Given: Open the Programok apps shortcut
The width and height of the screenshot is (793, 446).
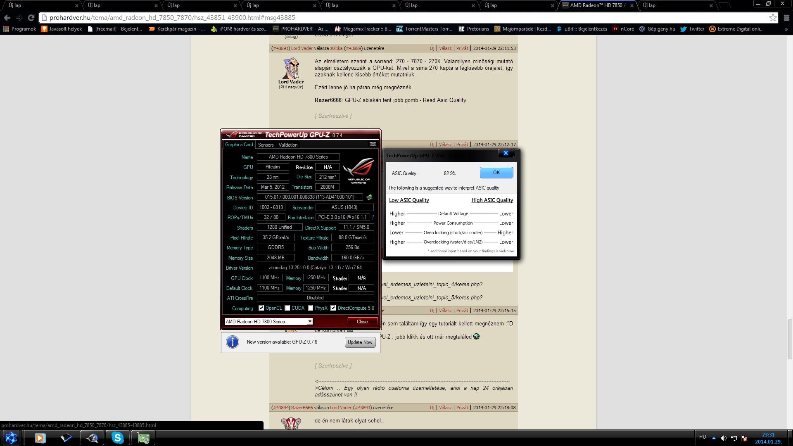Looking at the screenshot, I should point(19,29).
